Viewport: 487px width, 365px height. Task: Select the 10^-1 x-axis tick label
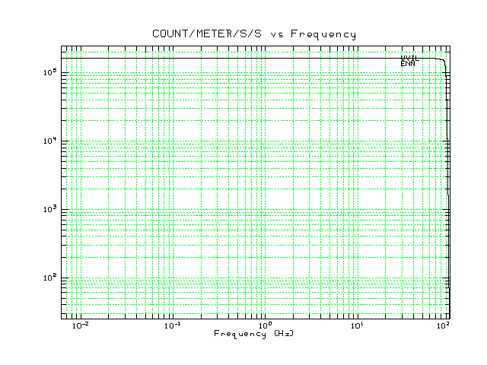point(172,325)
